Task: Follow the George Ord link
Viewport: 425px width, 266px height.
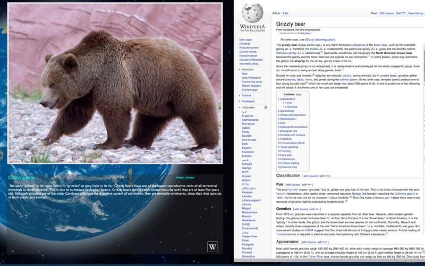Action: pos(359,194)
